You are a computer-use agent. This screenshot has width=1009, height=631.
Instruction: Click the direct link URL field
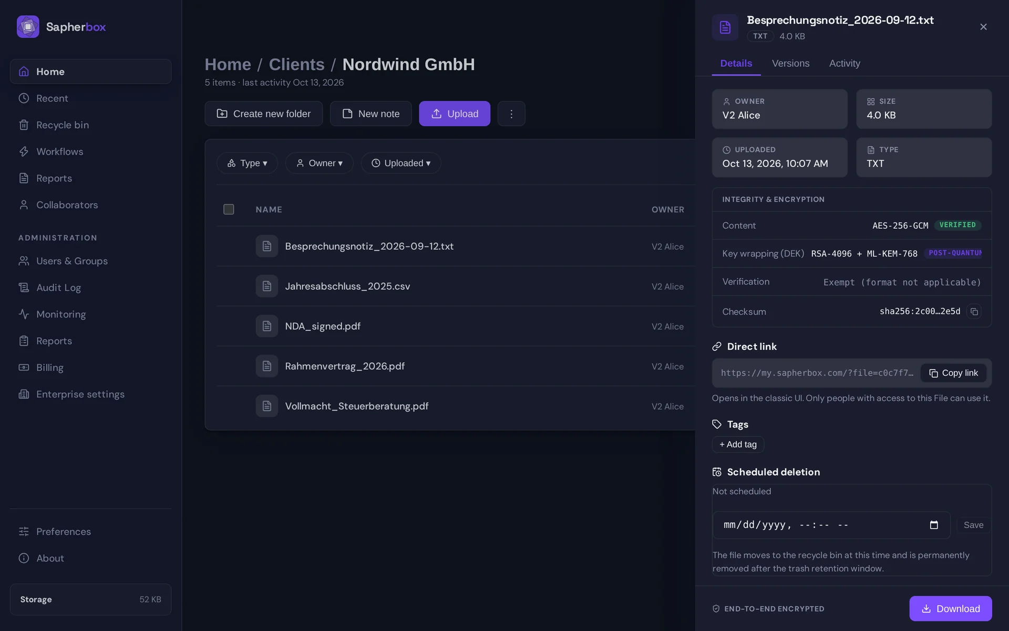click(x=817, y=373)
